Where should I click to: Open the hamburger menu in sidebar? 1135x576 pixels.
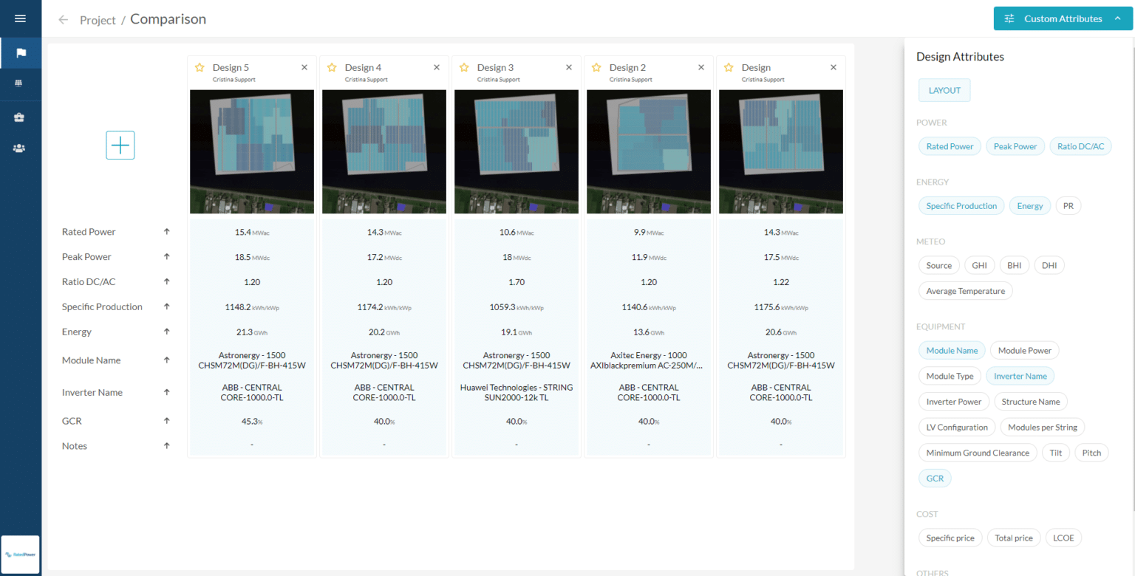20,18
